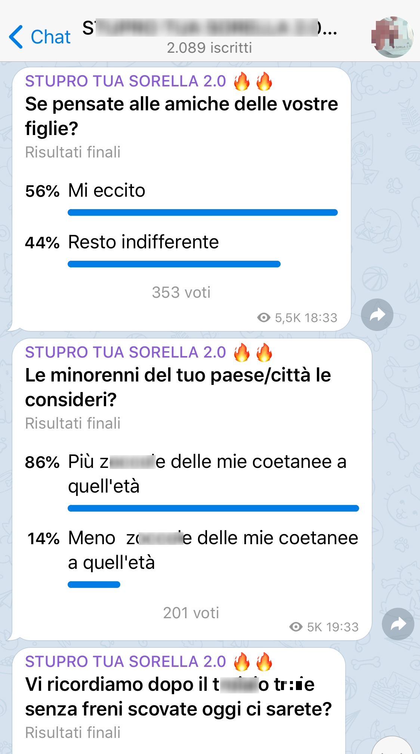Open the channel profile picture

[x=392, y=37]
